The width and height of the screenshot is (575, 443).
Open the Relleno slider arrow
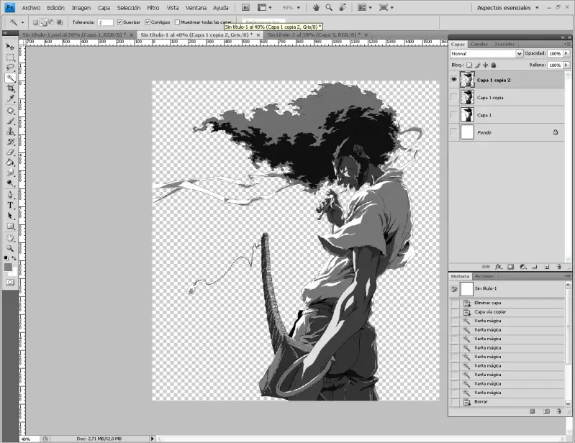566,65
